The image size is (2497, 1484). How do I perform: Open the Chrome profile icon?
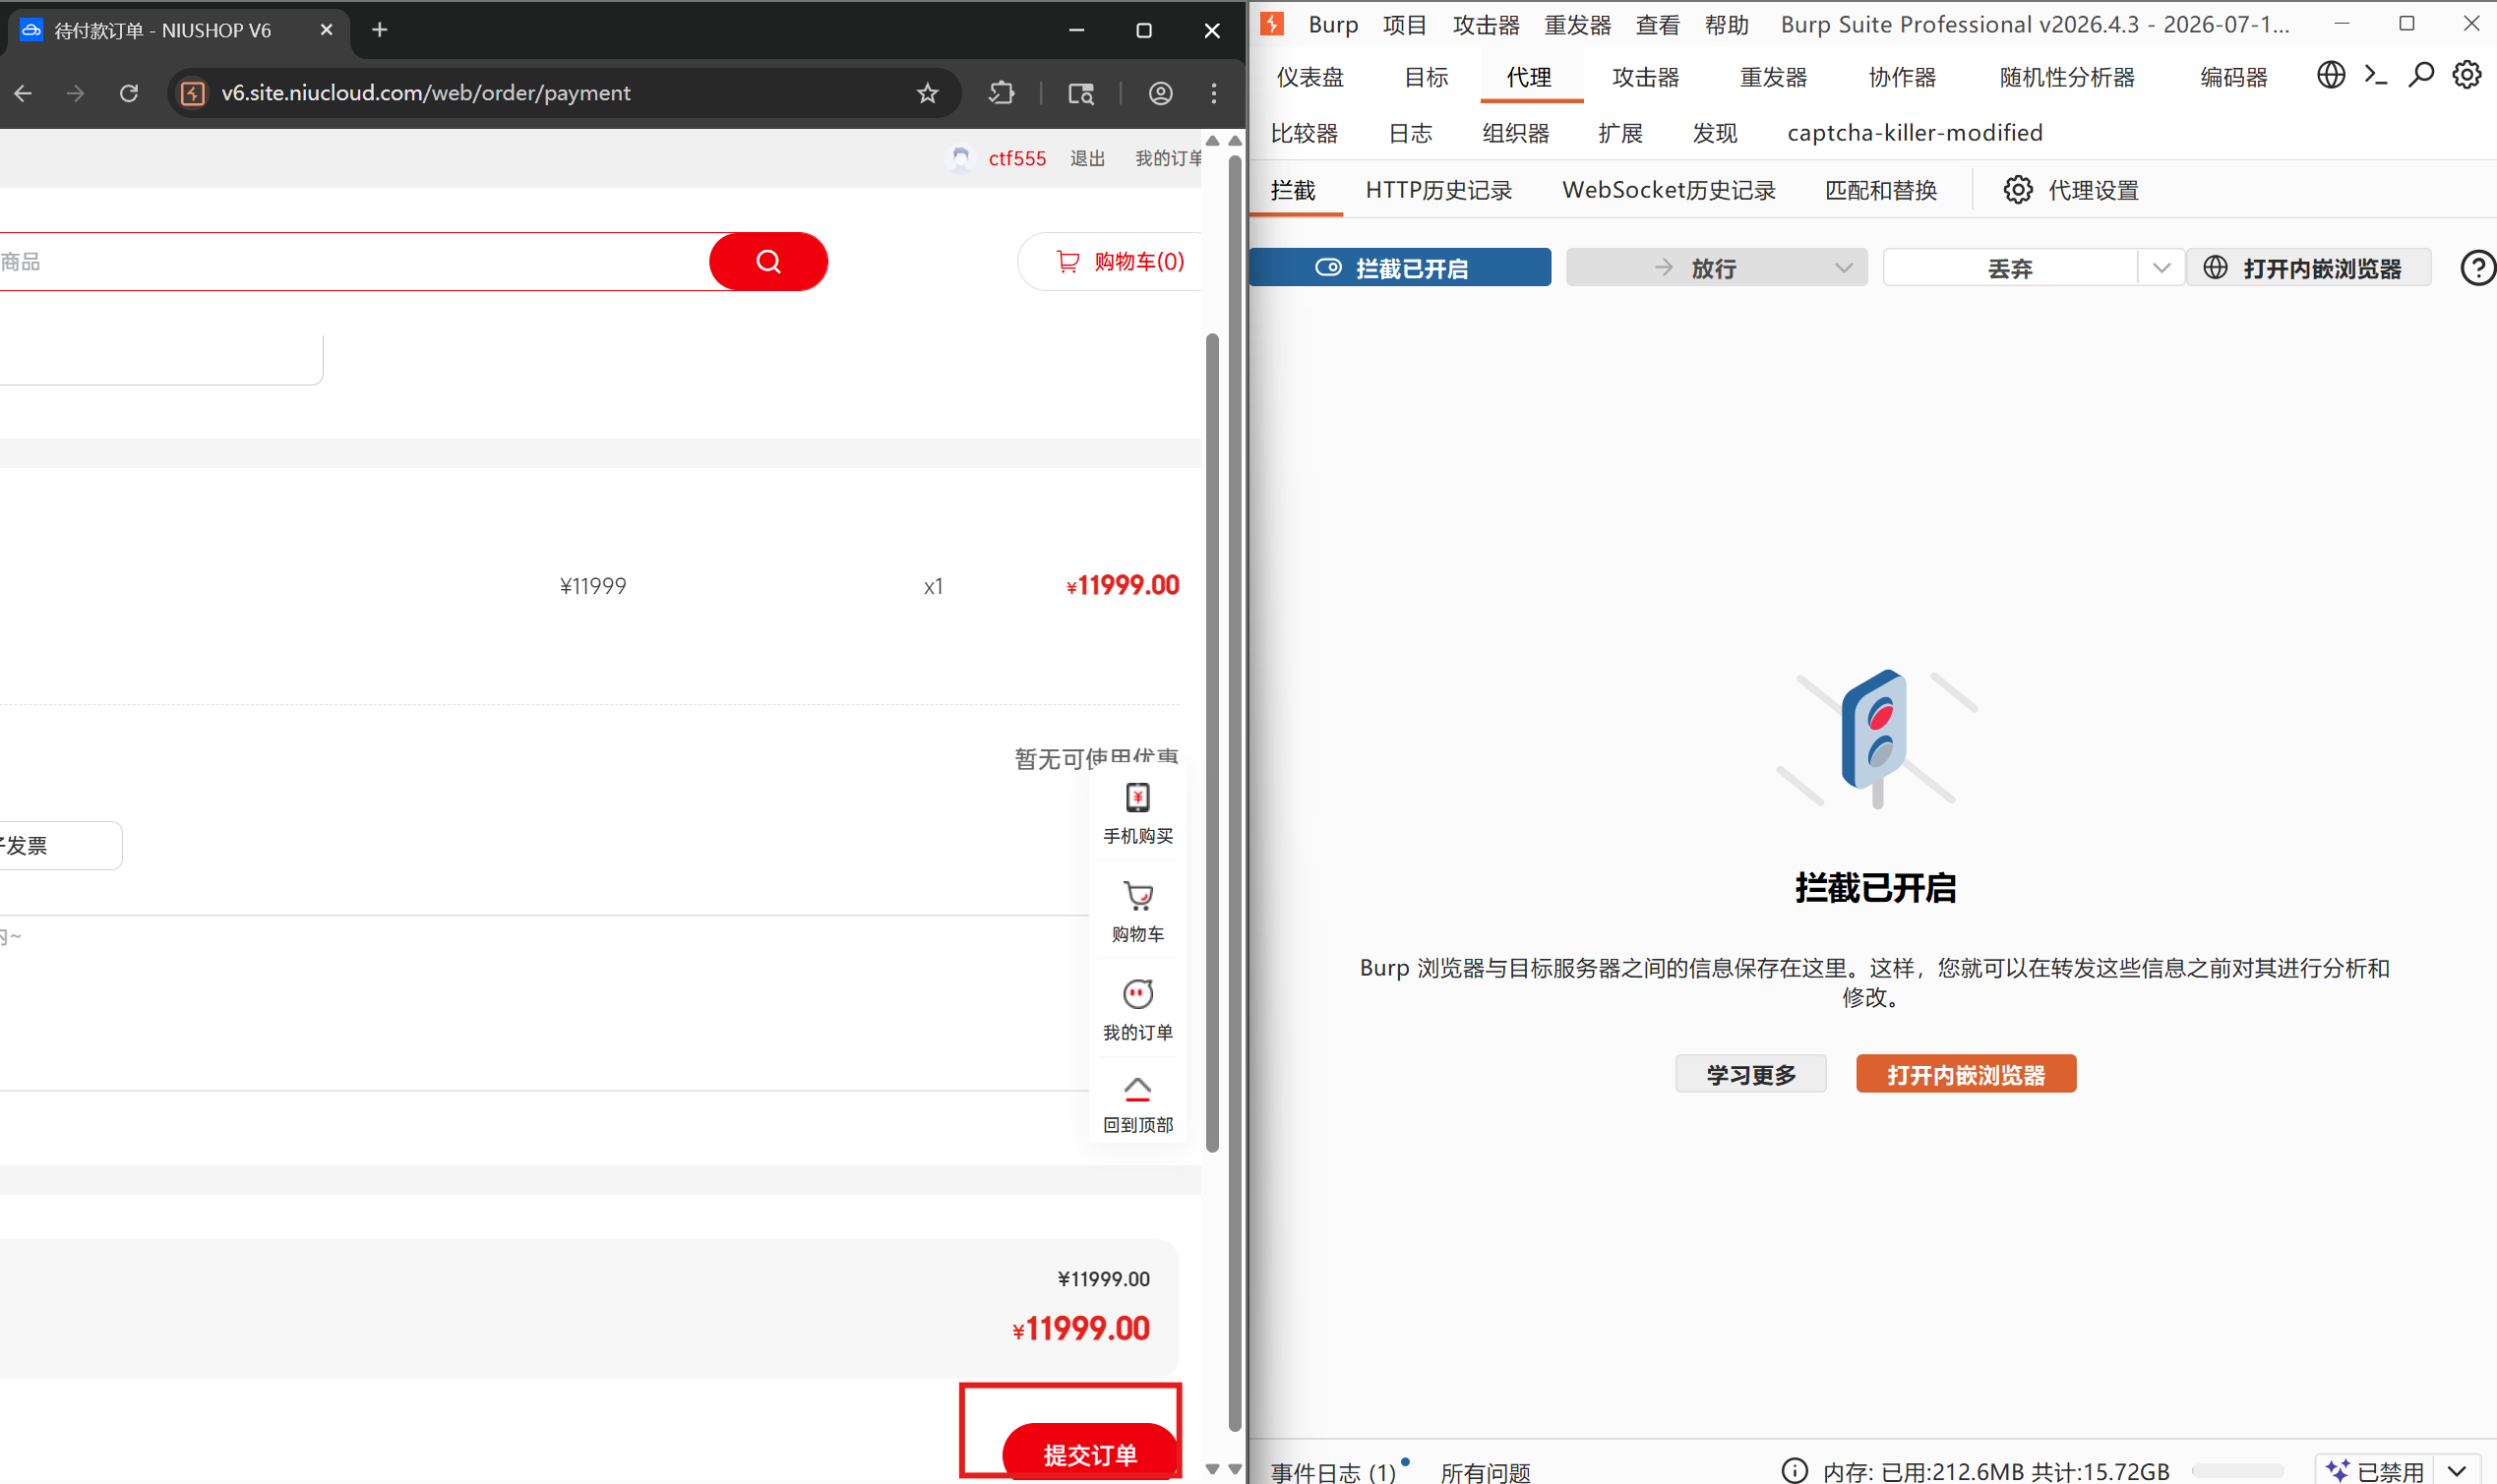1161,93
